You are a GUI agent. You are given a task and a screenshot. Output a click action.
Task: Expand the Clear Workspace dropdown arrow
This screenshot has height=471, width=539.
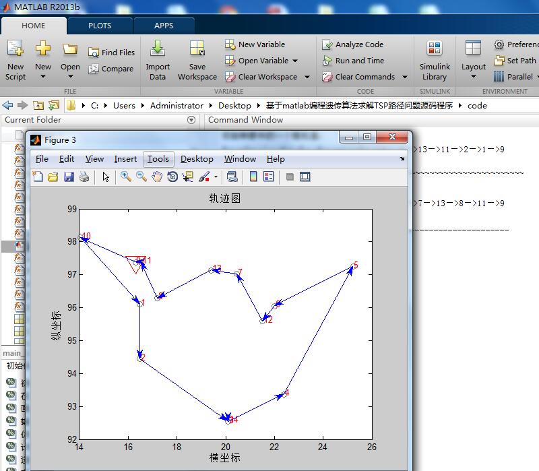coord(307,77)
